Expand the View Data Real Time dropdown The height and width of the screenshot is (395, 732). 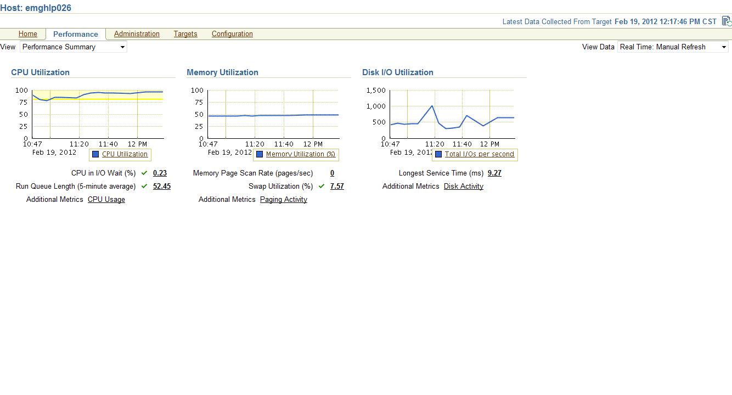(673, 47)
